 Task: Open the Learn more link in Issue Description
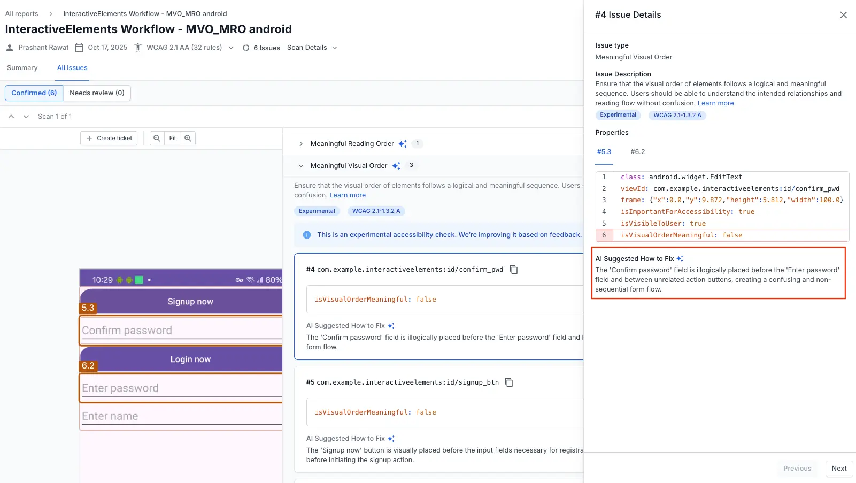715,103
